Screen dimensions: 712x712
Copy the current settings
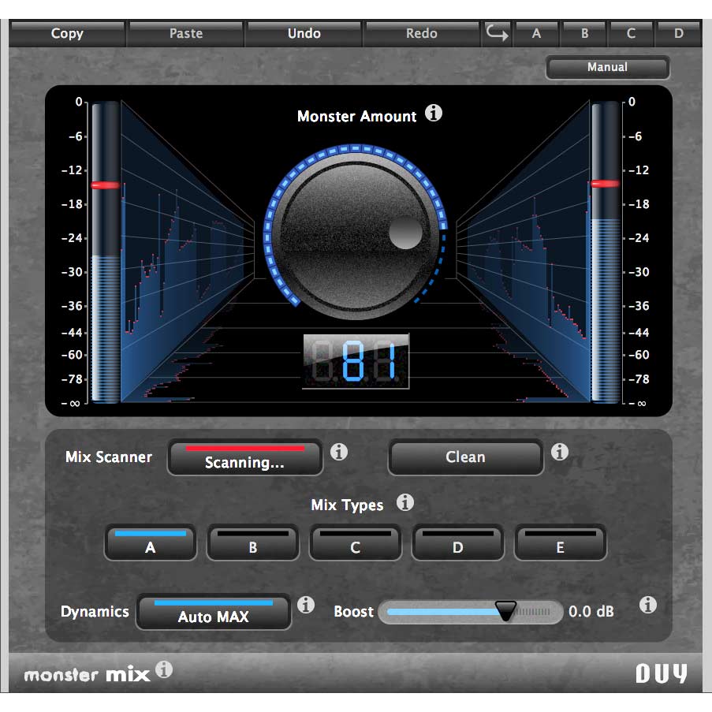pyautogui.click(x=66, y=33)
